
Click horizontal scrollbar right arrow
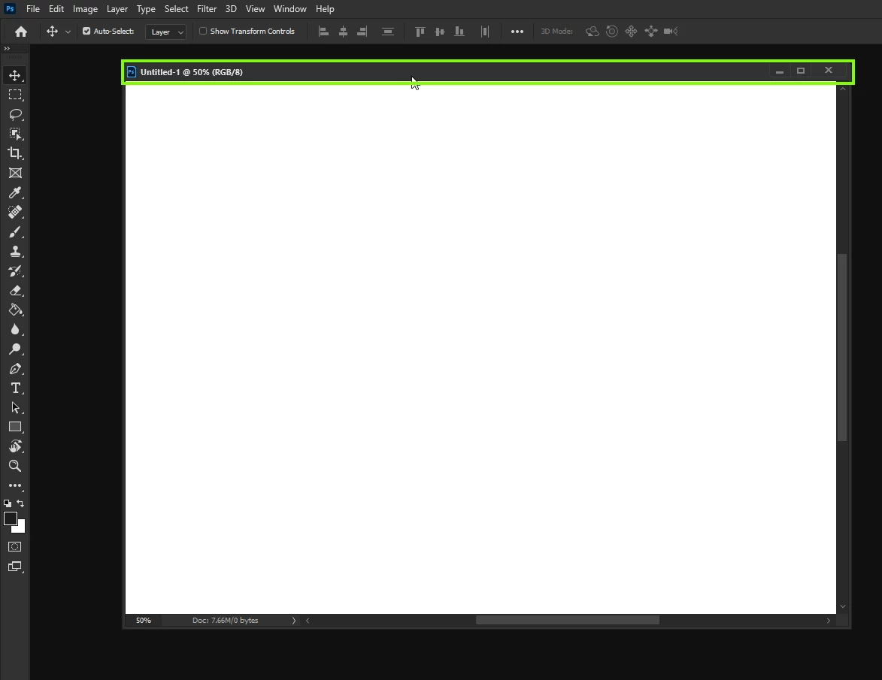[828, 621]
